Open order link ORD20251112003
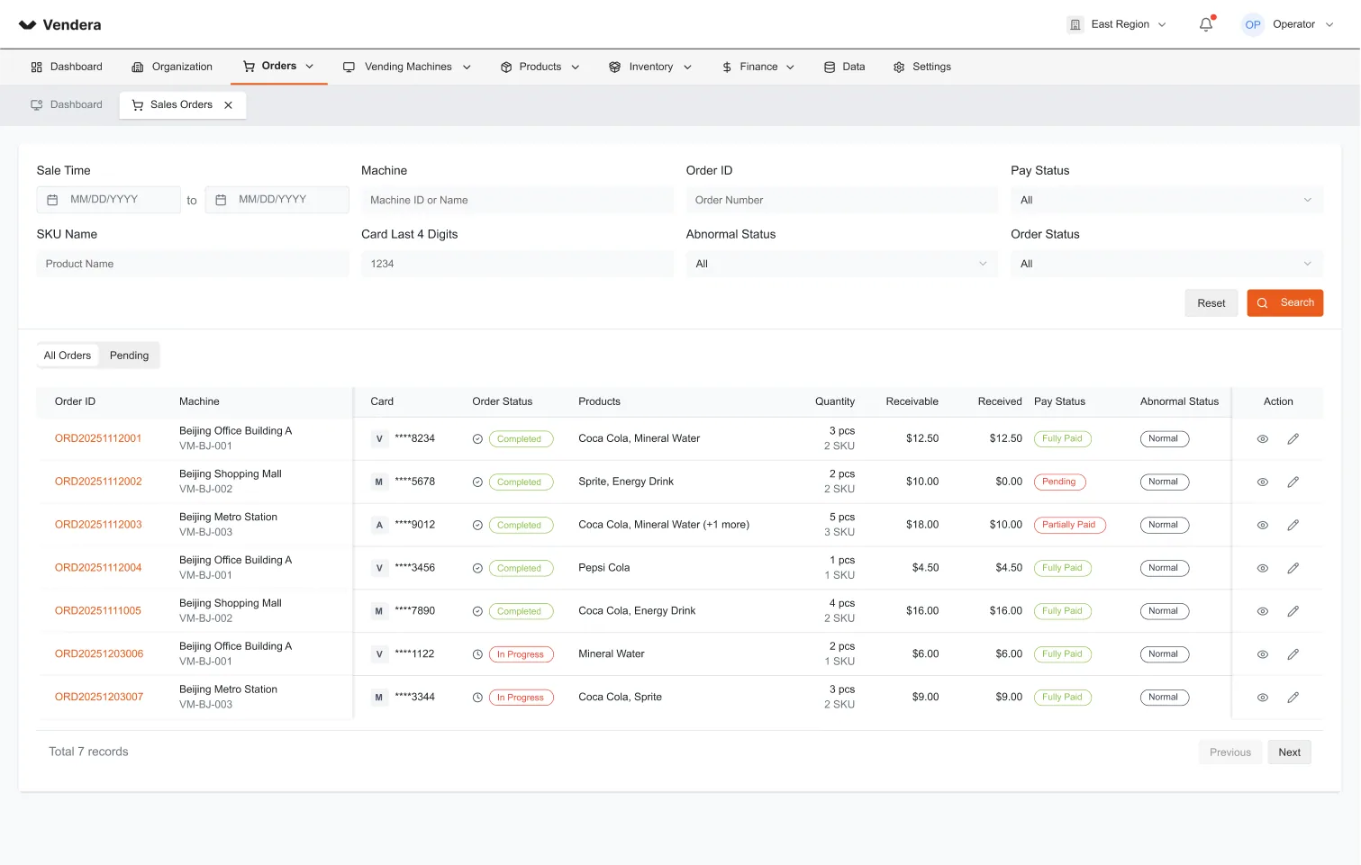 point(98,525)
